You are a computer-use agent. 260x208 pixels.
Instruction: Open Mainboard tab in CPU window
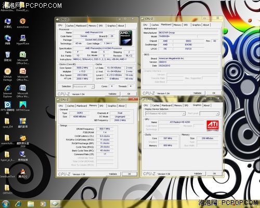click(81, 25)
